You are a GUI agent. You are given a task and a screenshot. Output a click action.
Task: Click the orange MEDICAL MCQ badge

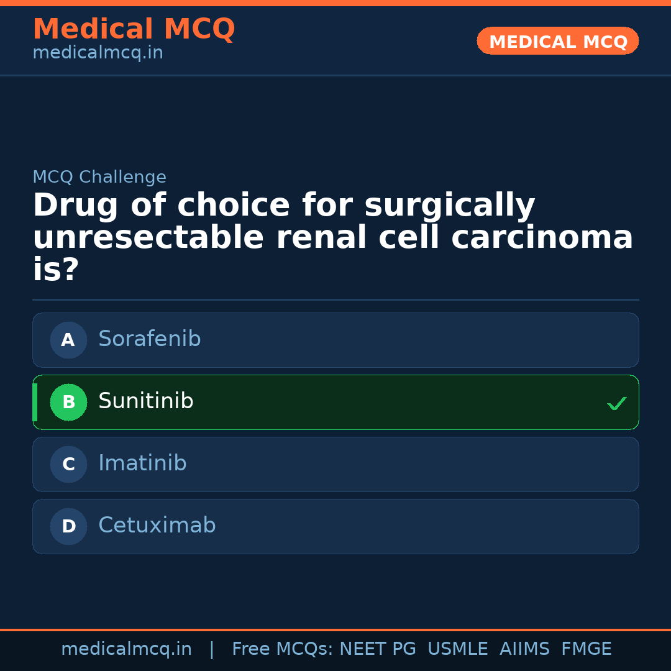tap(558, 41)
